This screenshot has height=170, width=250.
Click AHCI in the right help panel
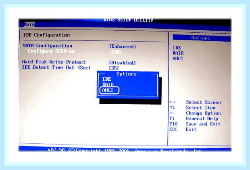click(178, 59)
